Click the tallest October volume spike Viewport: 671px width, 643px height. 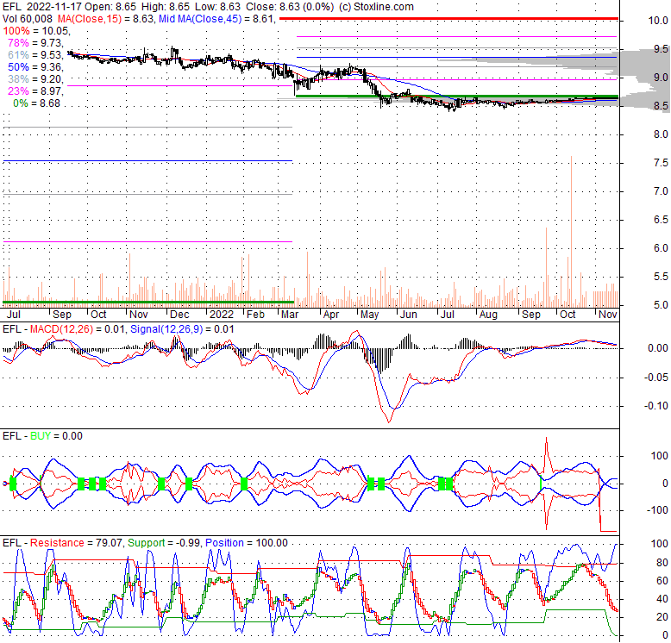pos(571,231)
